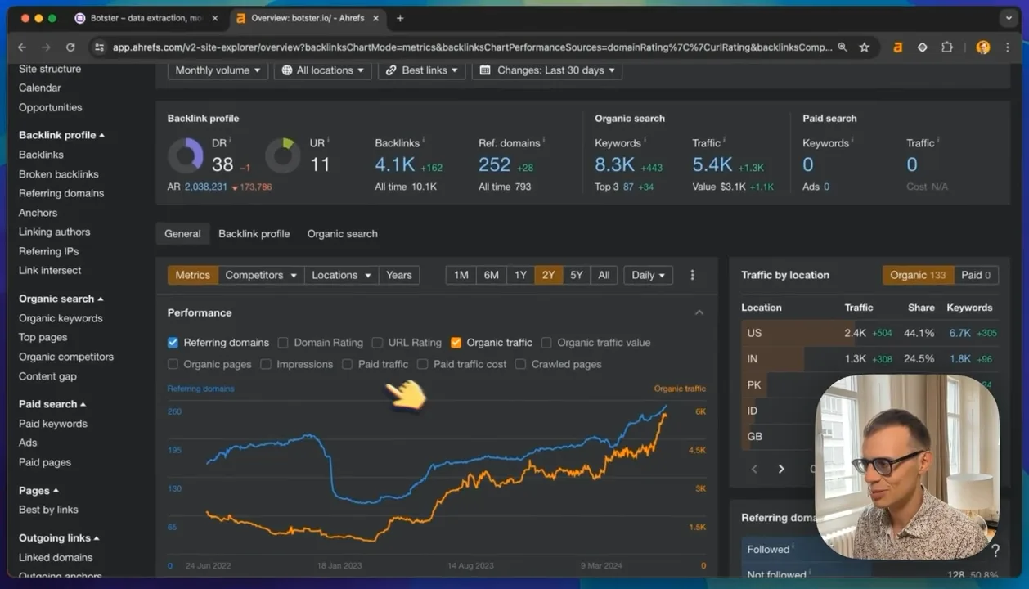The image size is (1029, 589).
Task: Open the Changes: Last 30 days dropdown
Action: coord(546,70)
